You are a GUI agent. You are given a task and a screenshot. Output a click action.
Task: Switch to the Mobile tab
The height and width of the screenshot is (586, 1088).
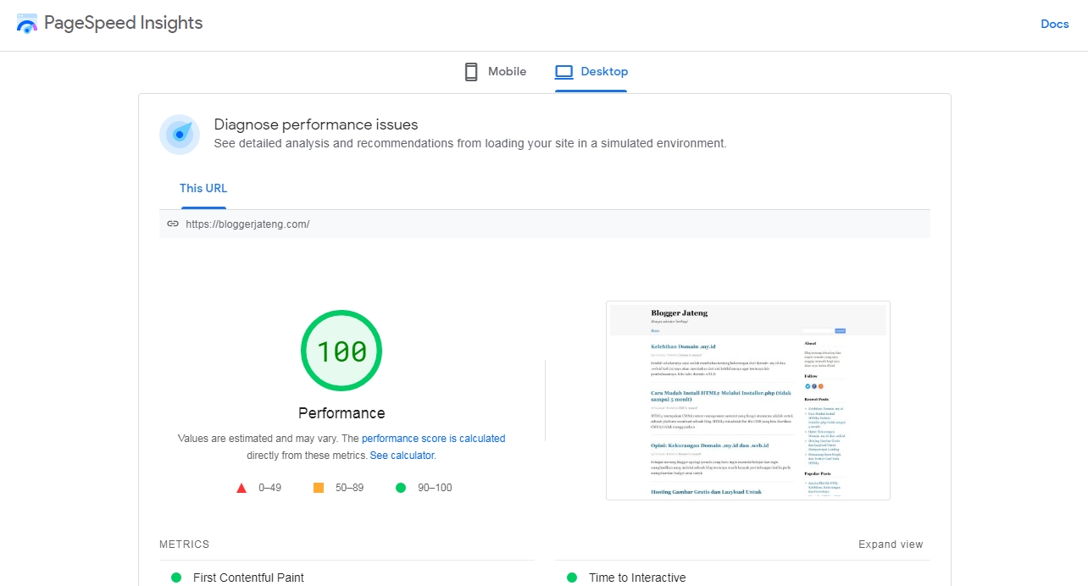pyautogui.click(x=496, y=72)
